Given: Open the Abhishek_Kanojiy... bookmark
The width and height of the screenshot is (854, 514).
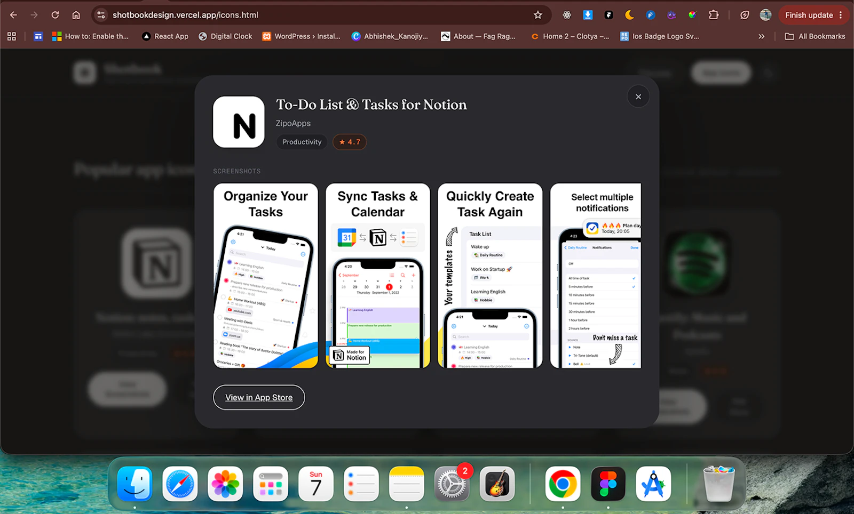Looking at the screenshot, I should [x=390, y=36].
